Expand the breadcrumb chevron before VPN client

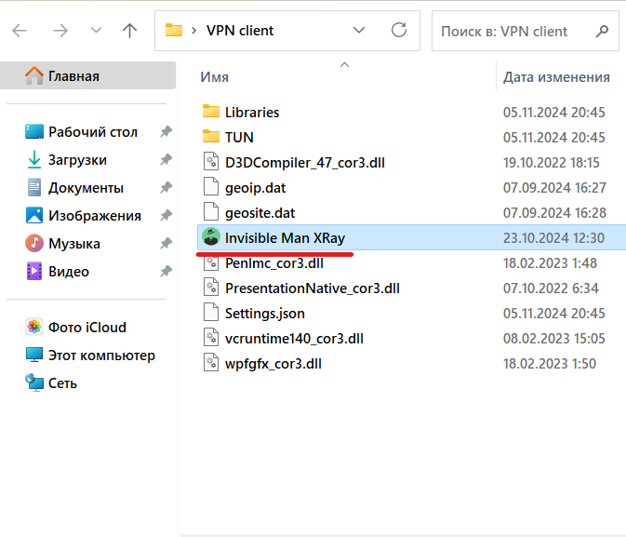tap(194, 31)
